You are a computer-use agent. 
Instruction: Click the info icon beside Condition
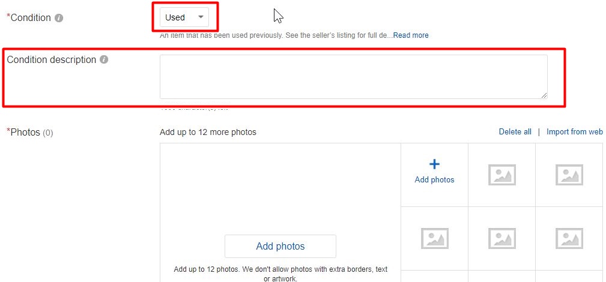coord(59,18)
